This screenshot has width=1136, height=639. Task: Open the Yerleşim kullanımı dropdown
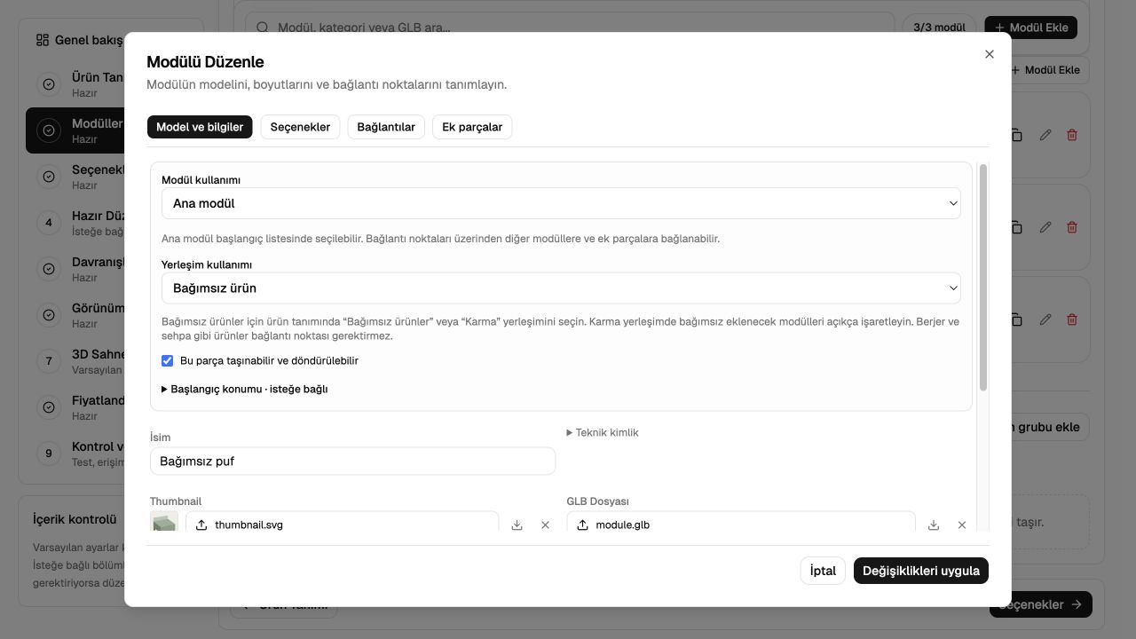tap(561, 288)
